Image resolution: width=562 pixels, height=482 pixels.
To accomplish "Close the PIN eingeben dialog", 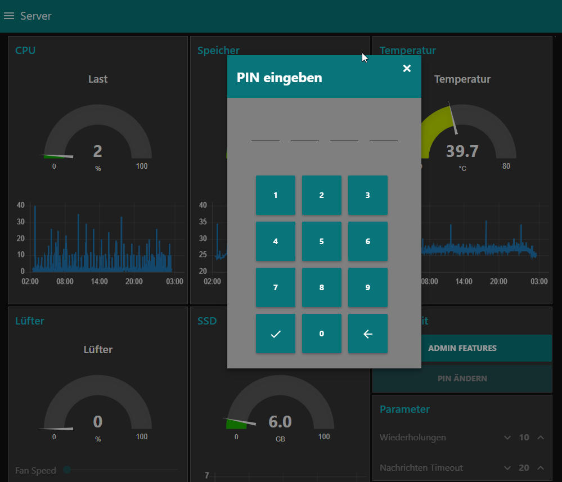I will tap(407, 68).
